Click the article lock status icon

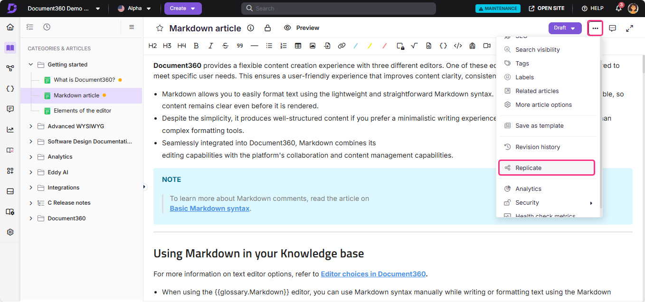click(266, 28)
